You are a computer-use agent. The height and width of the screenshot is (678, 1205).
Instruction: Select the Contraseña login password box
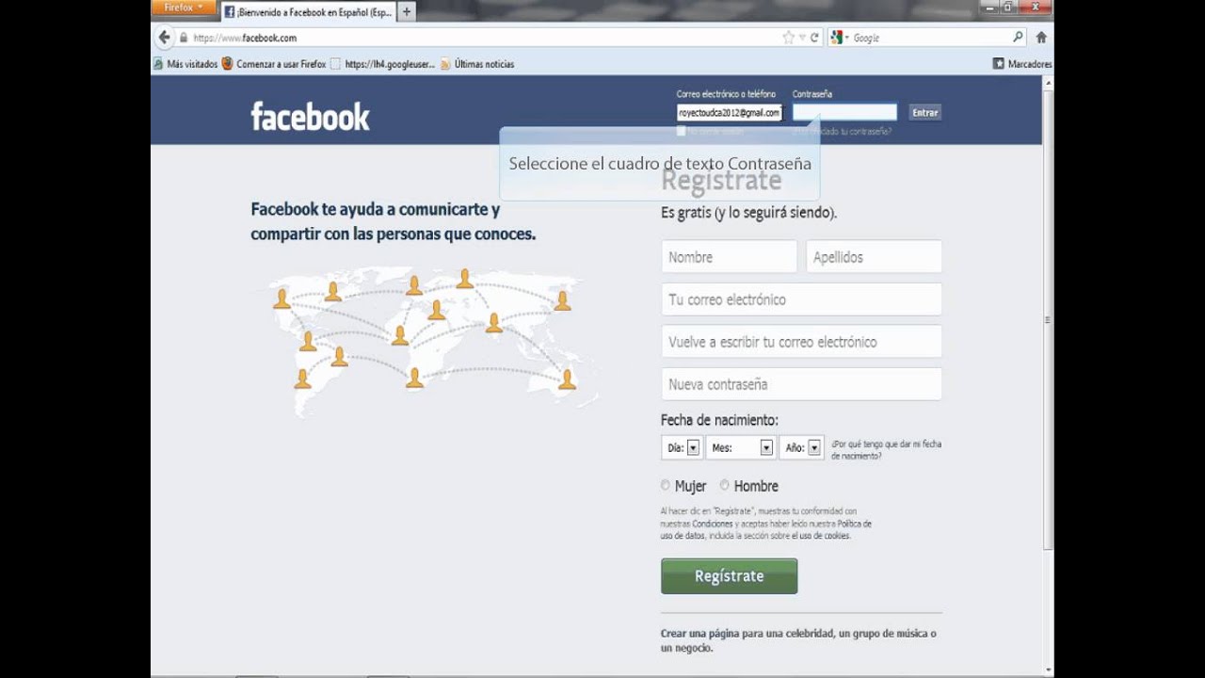[844, 112]
